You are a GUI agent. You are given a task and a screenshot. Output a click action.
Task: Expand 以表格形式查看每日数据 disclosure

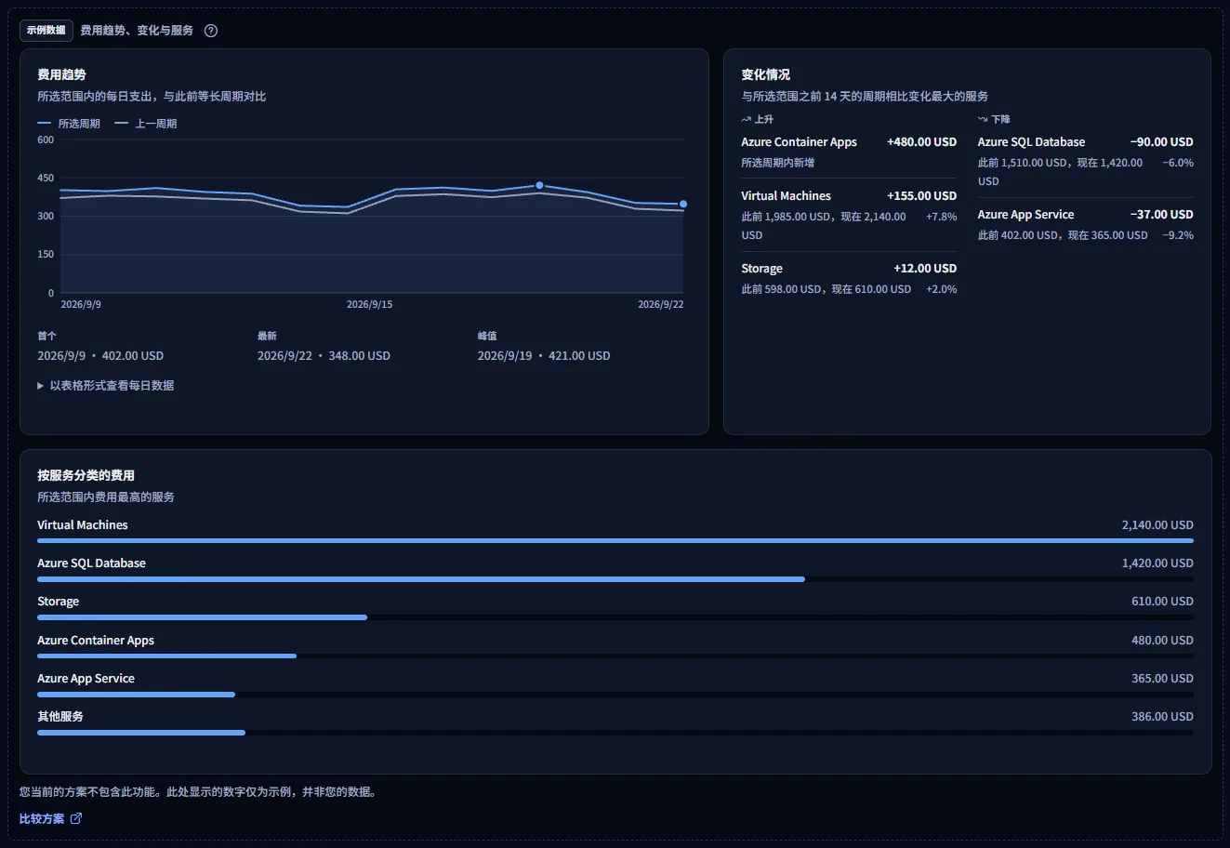pos(106,386)
